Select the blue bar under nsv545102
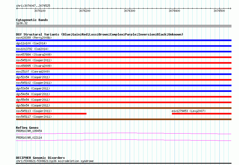 pyautogui.click(x=124, y=85)
